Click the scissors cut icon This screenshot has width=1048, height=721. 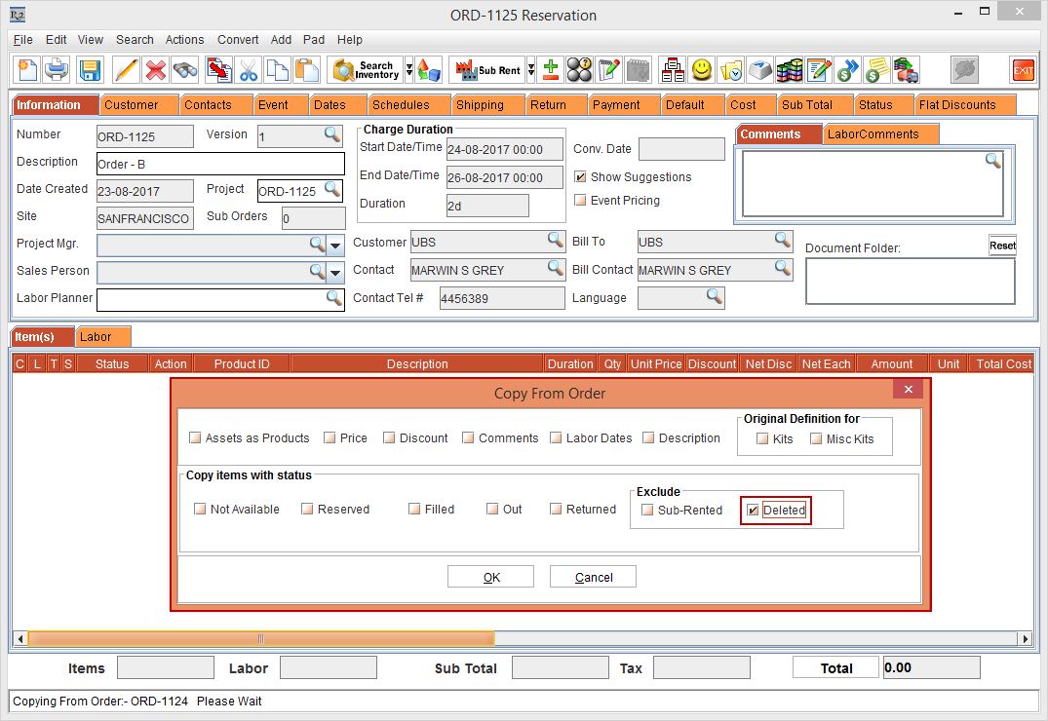249,70
